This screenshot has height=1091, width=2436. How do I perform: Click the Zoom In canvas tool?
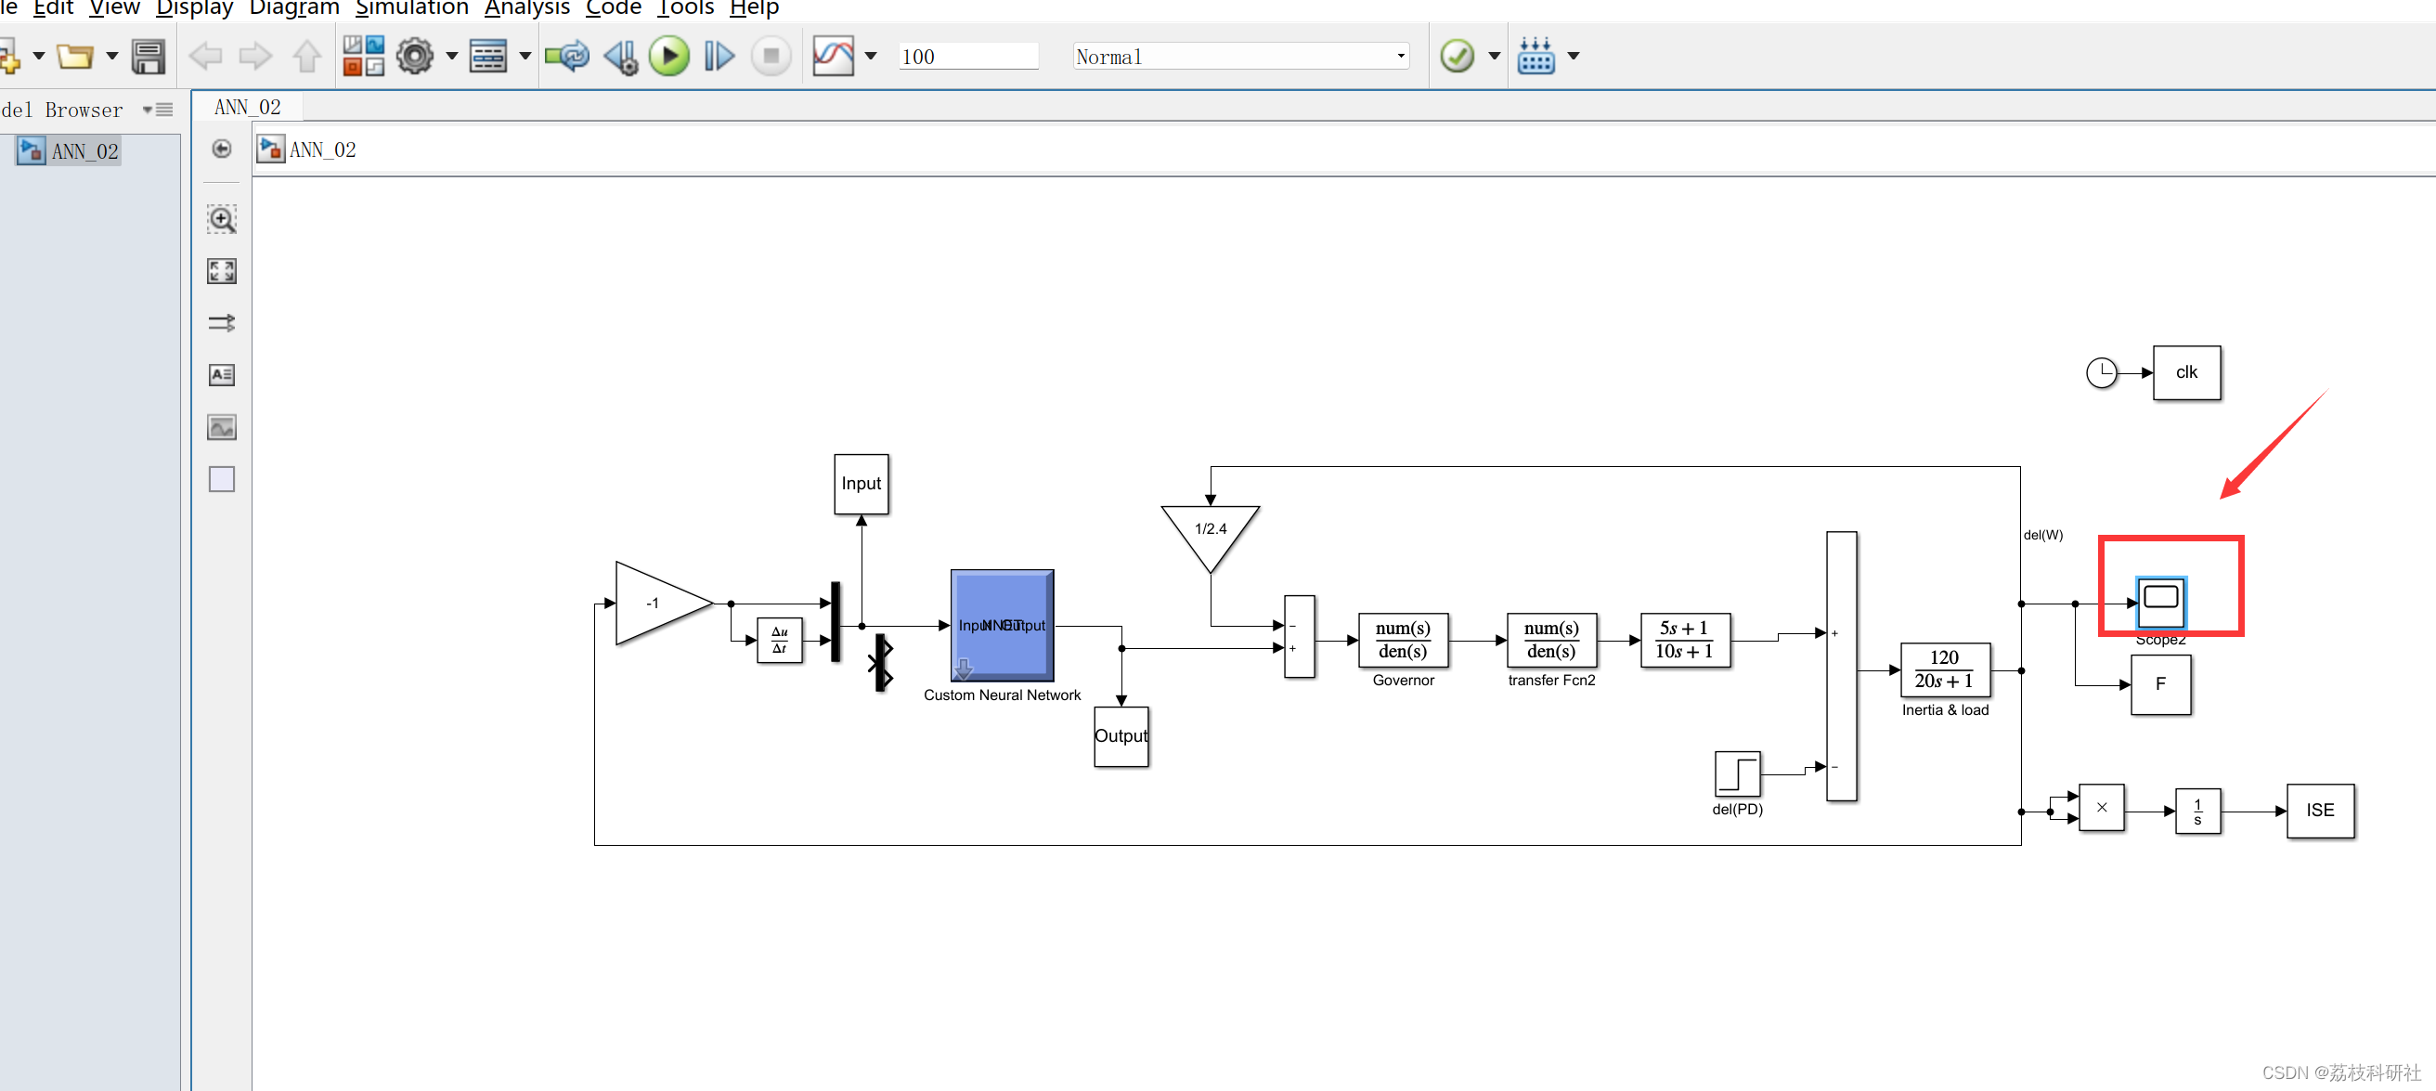coord(221,219)
